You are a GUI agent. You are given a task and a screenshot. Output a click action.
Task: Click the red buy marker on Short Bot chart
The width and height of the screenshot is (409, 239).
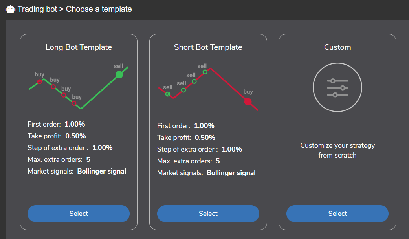pos(248,101)
